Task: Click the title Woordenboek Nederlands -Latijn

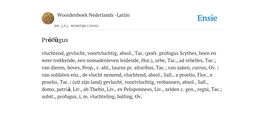Action: click(x=93, y=15)
